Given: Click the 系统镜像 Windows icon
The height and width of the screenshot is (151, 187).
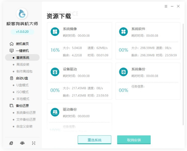Looking at the screenshot, I should (x=55, y=32).
